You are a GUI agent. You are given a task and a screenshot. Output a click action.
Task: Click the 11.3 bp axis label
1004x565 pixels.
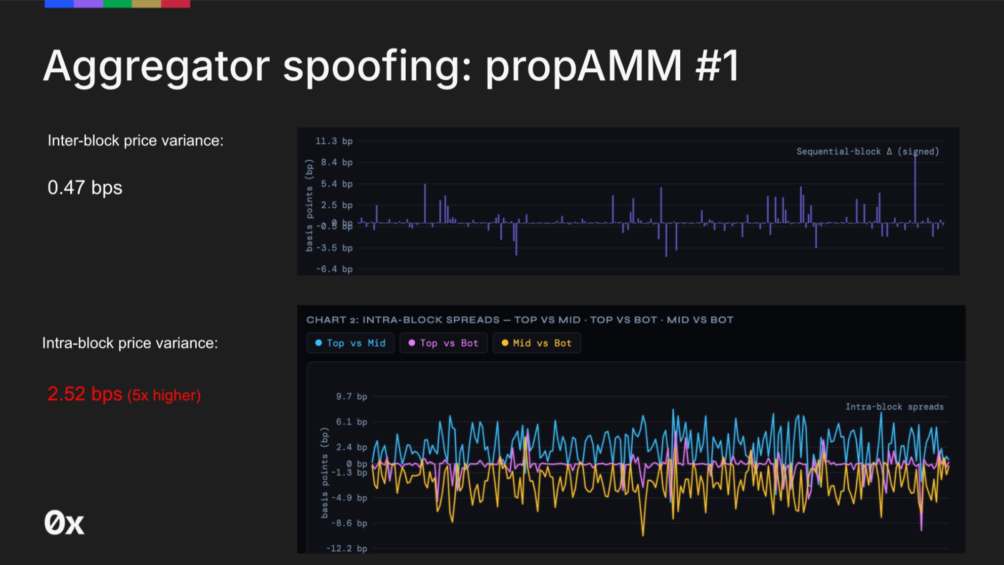click(x=334, y=141)
